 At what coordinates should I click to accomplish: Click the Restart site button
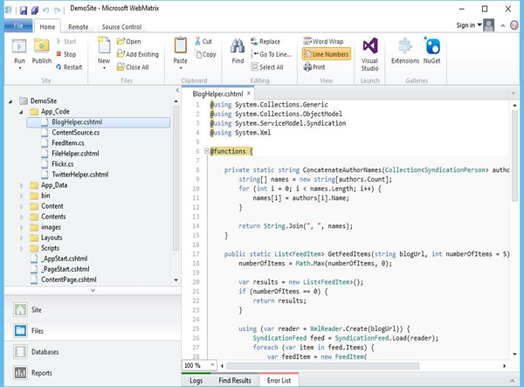pyautogui.click(x=72, y=66)
